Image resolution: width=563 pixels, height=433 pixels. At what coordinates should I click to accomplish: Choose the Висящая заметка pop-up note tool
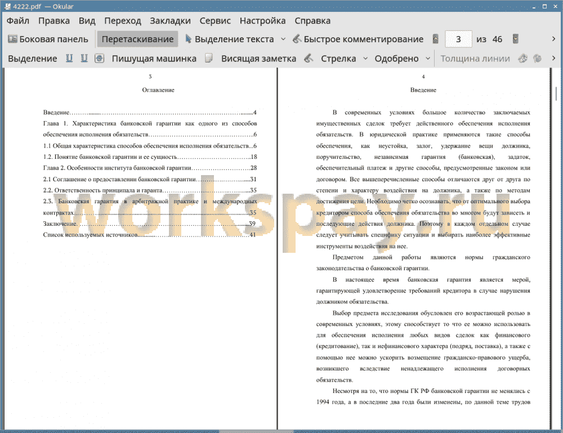pyautogui.click(x=258, y=59)
